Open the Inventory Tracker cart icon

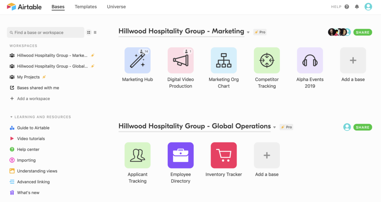coord(224,155)
